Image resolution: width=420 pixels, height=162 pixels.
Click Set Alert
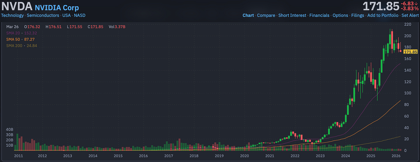pyautogui.click(x=410, y=15)
